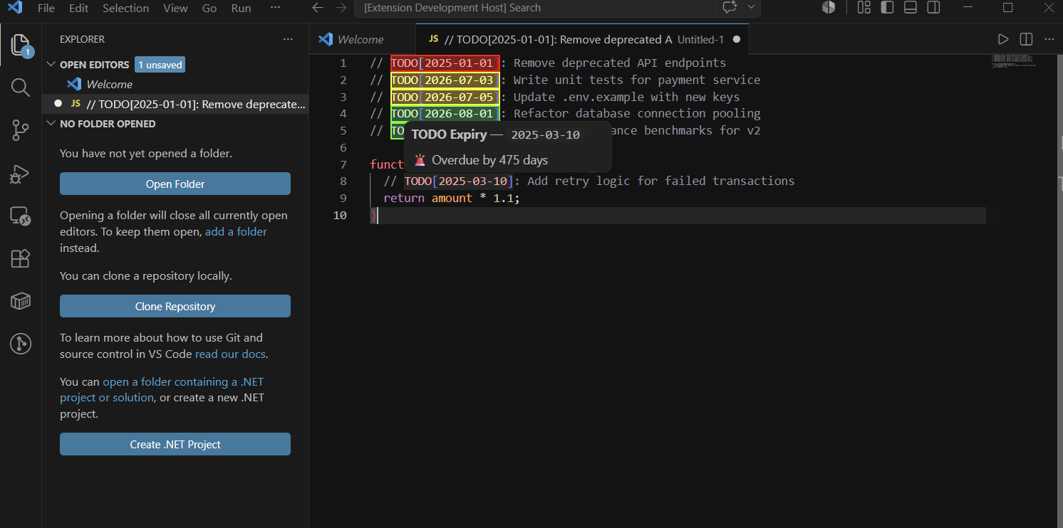Toggle the secondary side bar

coord(933,8)
